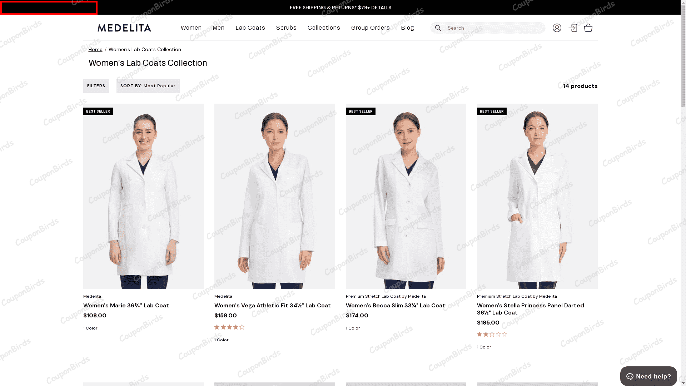The image size is (686, 386).
Task: Open the Scrubs menu
Action: coord(286,28)
